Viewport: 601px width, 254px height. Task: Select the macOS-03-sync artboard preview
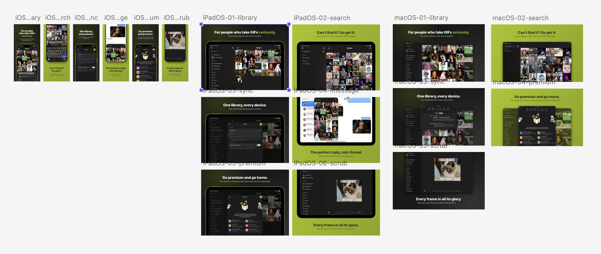point(439,117)
